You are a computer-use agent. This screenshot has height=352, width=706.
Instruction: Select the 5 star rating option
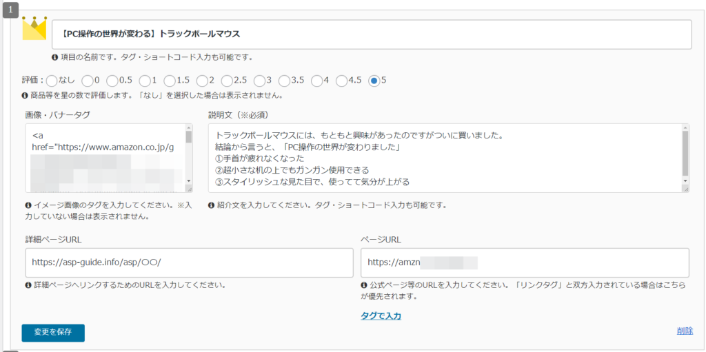374,81
